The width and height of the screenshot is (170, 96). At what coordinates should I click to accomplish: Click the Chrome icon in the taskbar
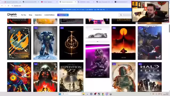(103, 94)
